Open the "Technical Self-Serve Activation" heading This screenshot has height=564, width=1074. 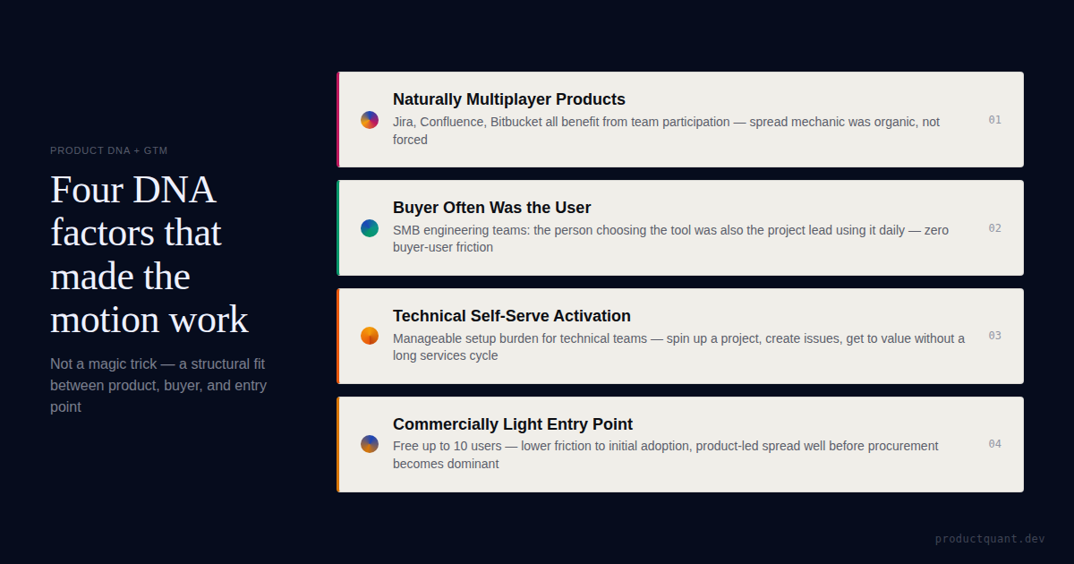(511, 316)
